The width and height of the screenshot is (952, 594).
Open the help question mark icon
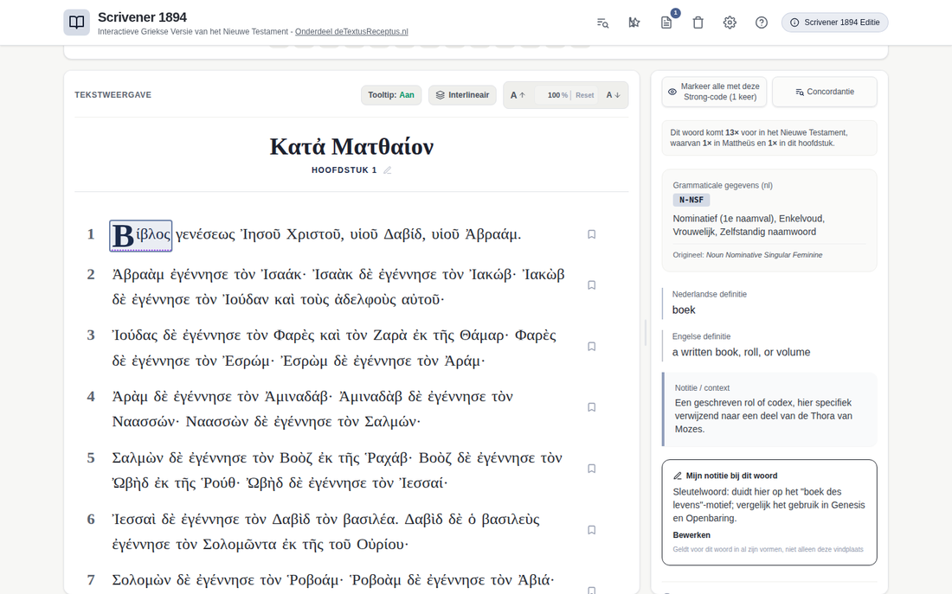[762, 22]
